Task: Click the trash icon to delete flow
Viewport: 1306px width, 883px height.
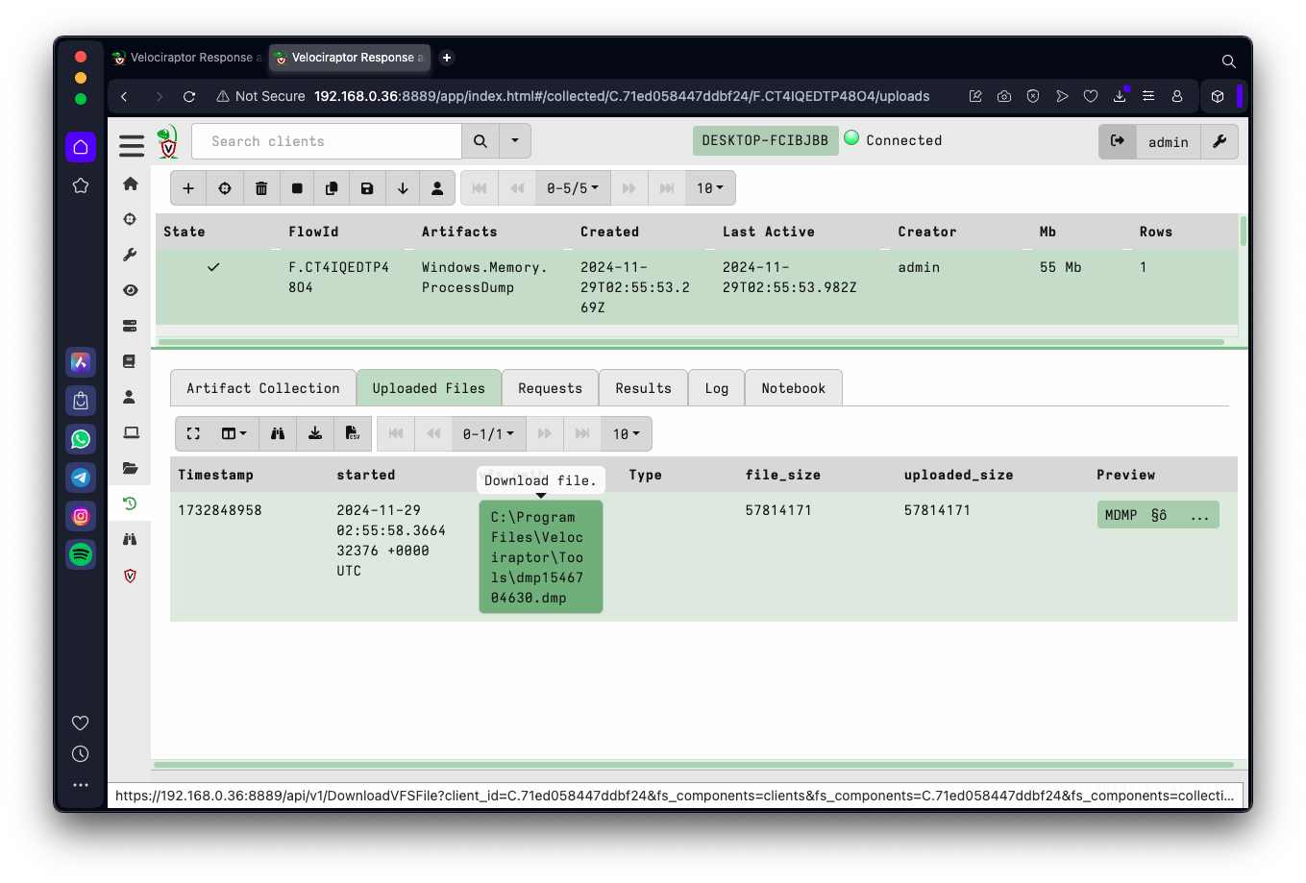Action: tap(261, 188)
